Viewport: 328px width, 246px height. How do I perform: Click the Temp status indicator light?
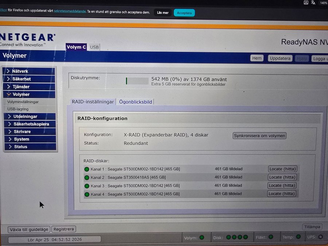298,237
